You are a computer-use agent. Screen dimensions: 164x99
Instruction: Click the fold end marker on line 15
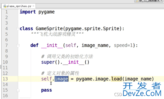coord(18,90)
